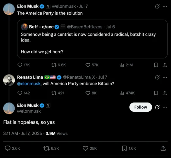The height and width of the screenshot is (158, 171).
Task: Click the @elonmusk mention in Renato's reply
Action: (29, 84)
